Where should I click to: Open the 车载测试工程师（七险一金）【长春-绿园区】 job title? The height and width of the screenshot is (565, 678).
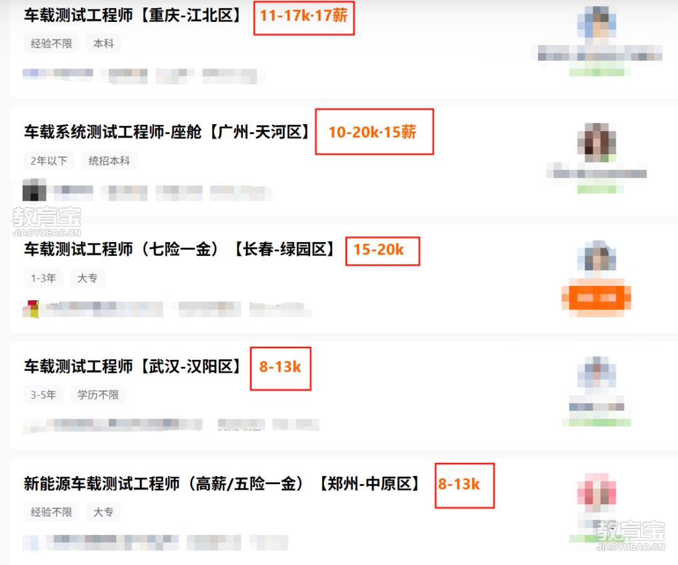(x=180, y=249)
